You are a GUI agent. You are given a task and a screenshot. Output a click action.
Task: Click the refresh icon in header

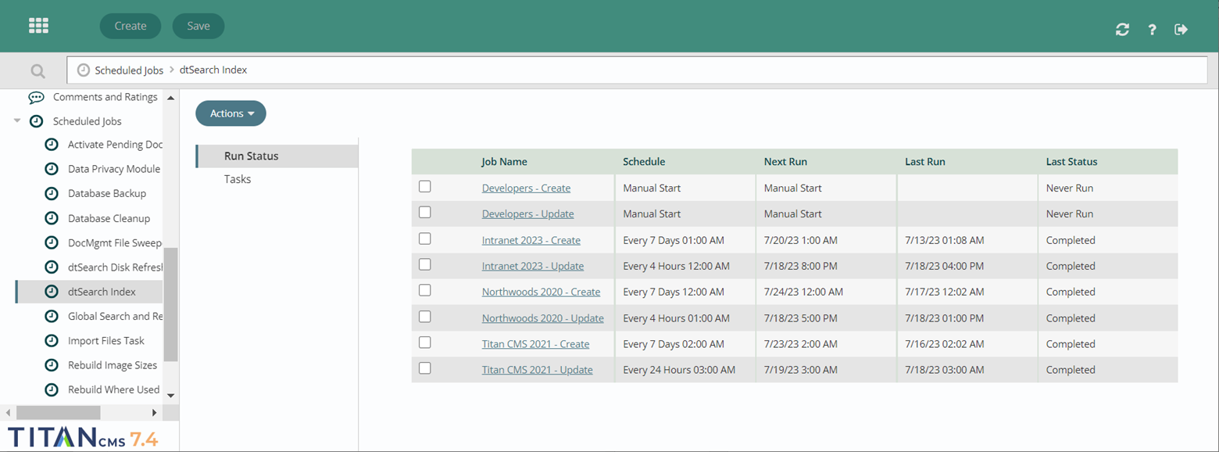(x=1122, y=30)
